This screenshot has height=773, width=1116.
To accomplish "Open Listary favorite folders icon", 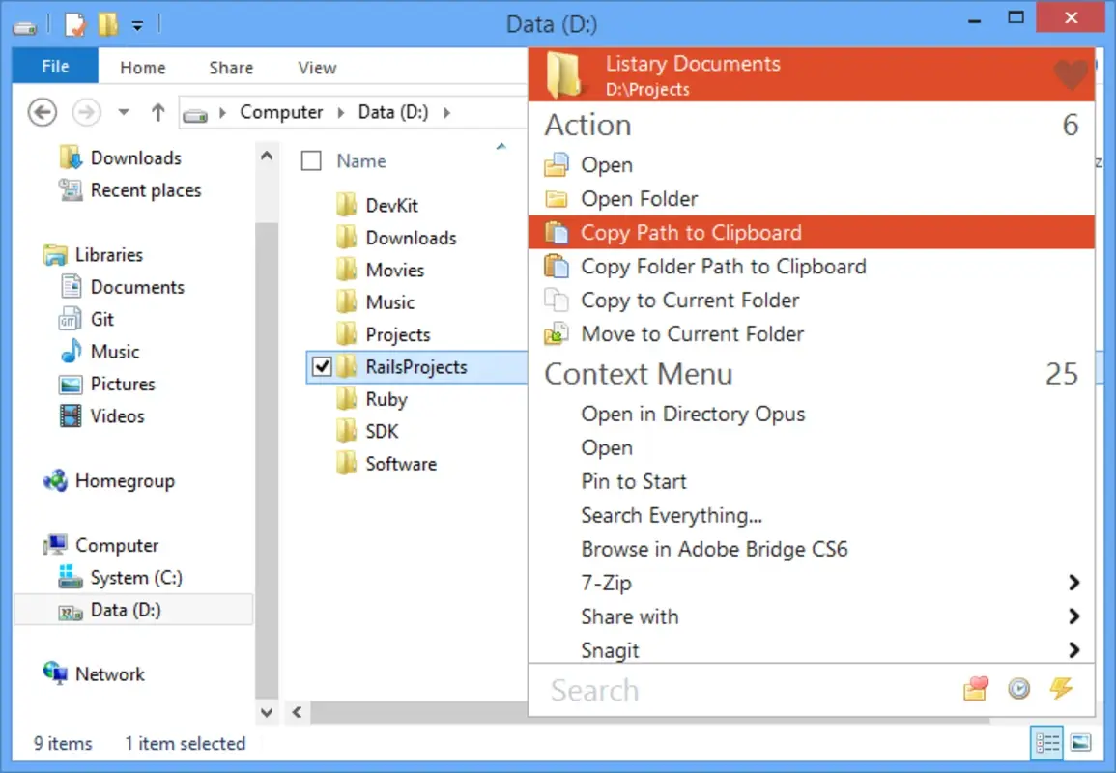I will 975,689.
